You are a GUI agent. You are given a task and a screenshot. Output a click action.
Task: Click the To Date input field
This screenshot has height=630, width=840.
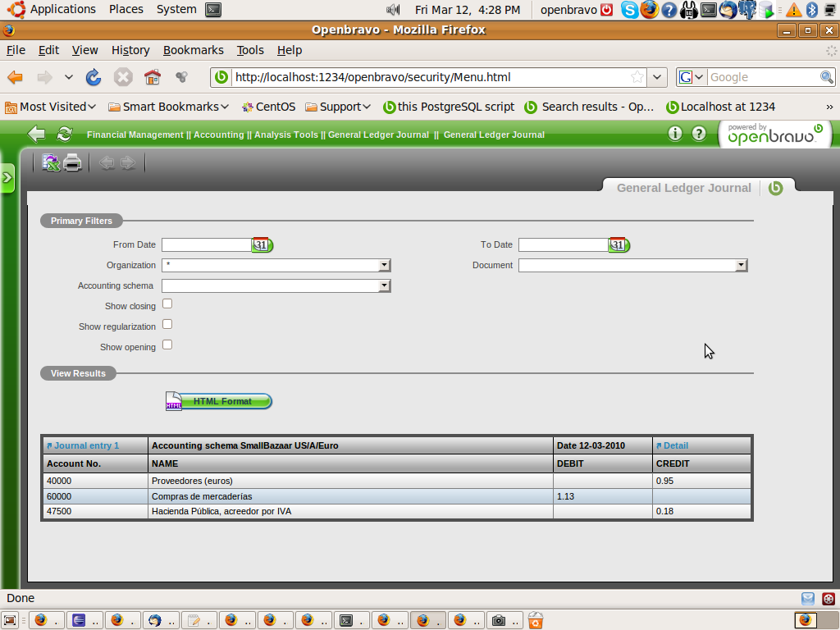tap(564, 244)
